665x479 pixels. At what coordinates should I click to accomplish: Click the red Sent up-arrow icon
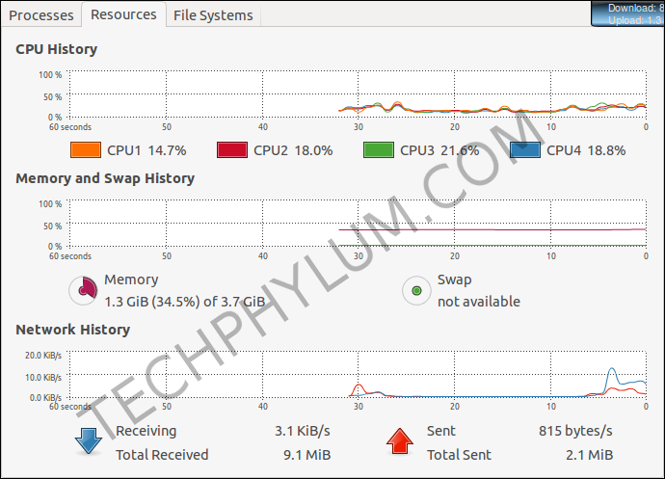pyautogui.click(x=401, y=440)
